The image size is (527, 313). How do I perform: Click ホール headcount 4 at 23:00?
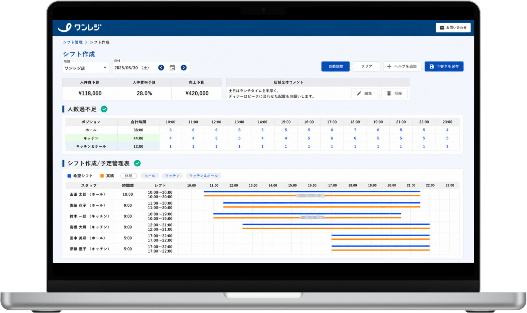(x=447, y=130)
